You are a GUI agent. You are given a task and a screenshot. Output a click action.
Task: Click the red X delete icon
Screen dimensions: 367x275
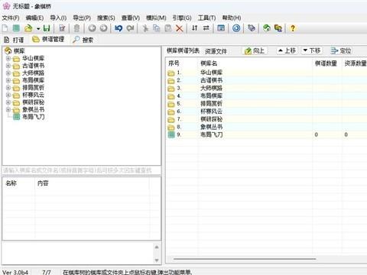[x=180, y=28]
